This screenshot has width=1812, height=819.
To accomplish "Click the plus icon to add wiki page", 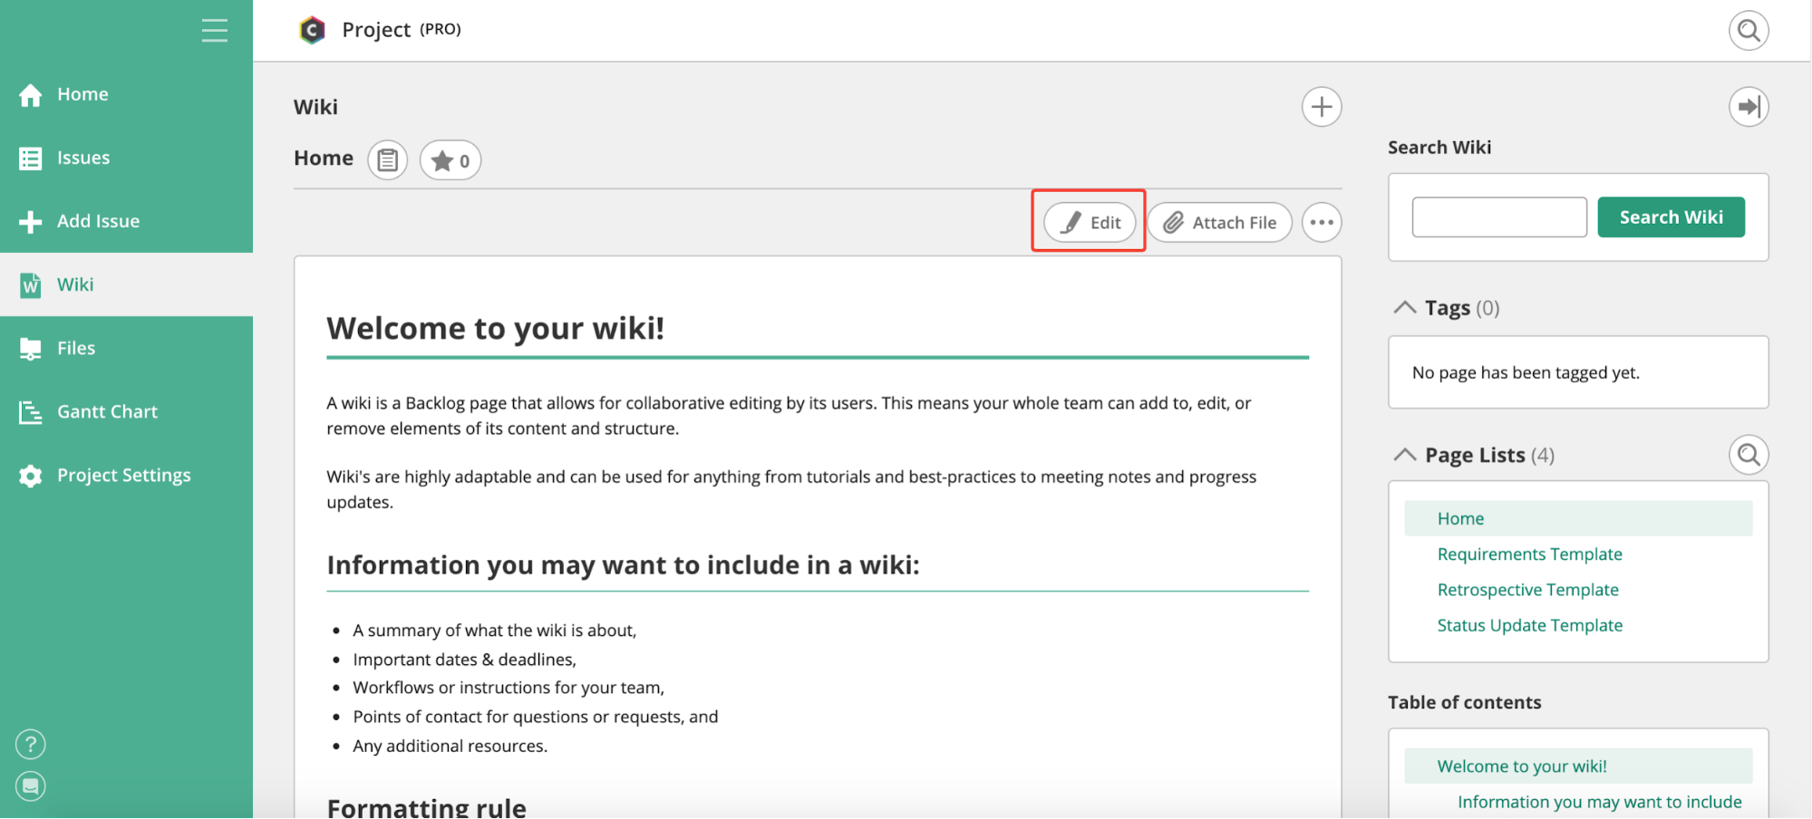I will 1321,107.
